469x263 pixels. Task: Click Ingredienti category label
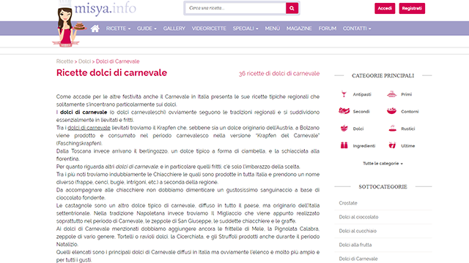364,146
